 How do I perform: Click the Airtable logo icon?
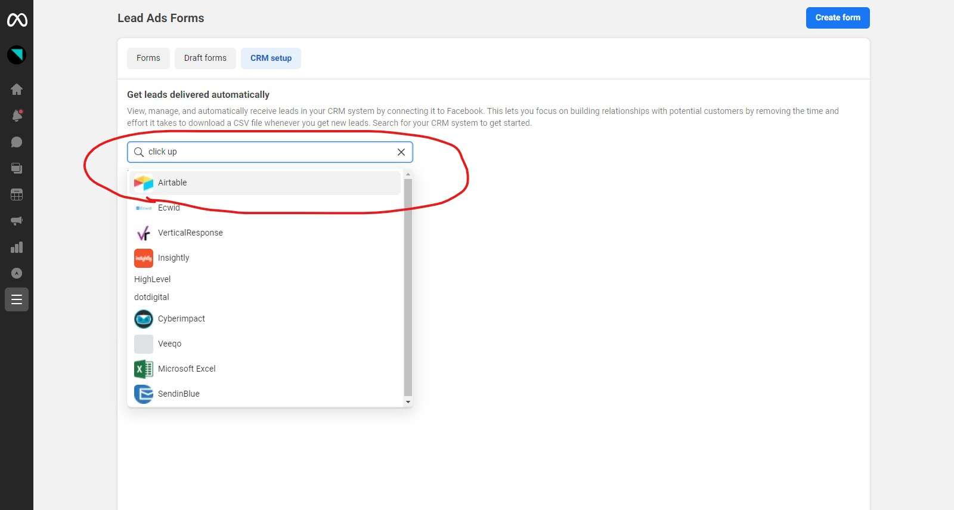tap(144, 183)
